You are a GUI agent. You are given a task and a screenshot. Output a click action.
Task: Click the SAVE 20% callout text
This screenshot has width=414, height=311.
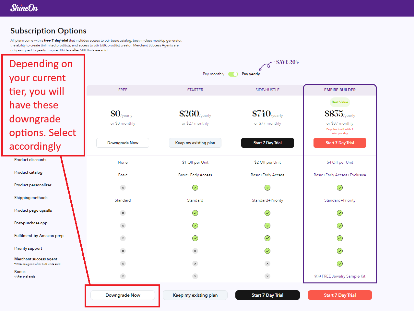tap(287, 62)
